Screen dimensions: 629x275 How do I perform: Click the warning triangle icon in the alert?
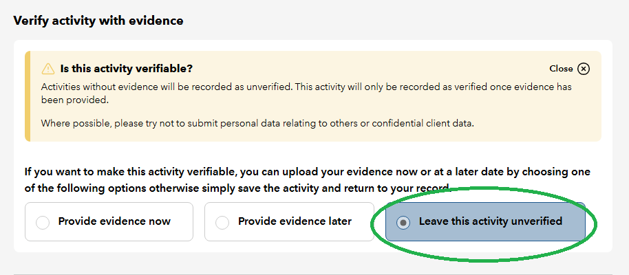coord(48,69)
